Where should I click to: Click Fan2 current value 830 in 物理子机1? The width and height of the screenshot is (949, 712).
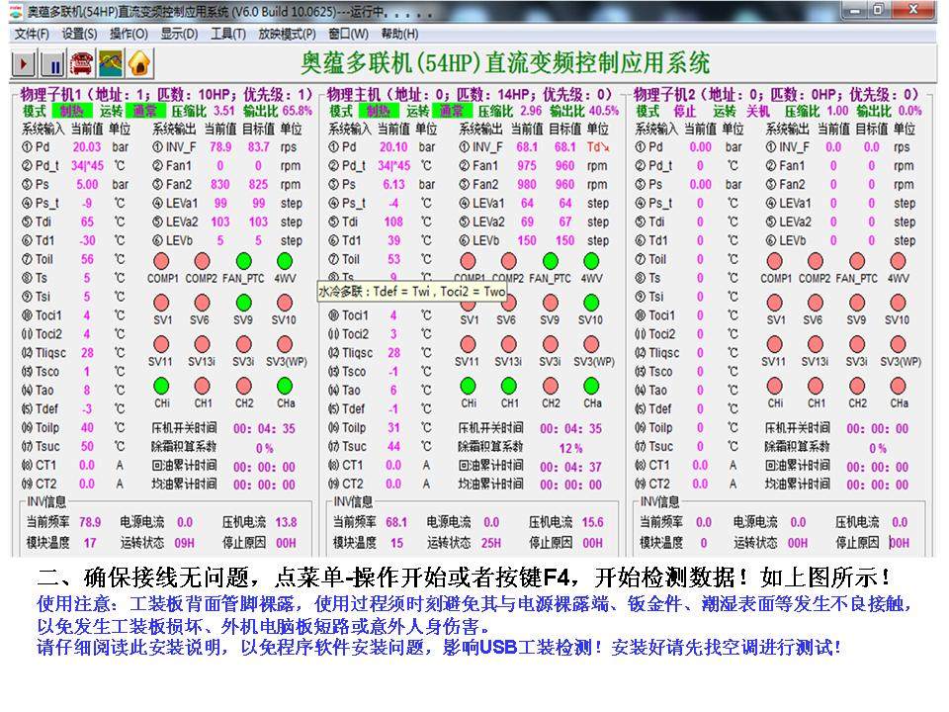coord(219,185)
